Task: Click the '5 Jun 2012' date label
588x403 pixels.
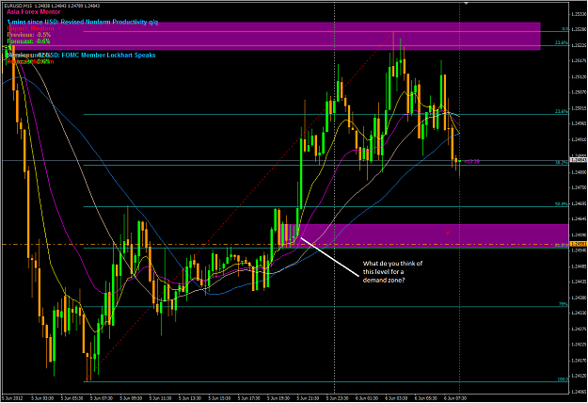Action: [12, 398]
